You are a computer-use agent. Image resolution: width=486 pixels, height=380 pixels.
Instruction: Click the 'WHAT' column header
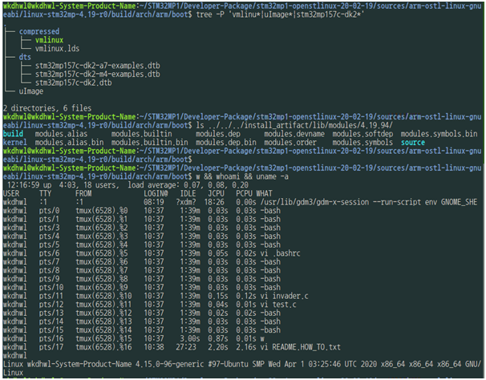(x=265, y=193)
